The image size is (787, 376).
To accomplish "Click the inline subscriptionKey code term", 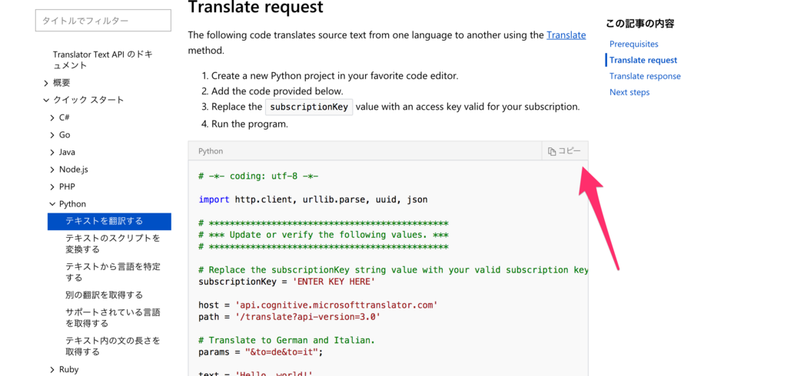I will (x=309, y=107).
